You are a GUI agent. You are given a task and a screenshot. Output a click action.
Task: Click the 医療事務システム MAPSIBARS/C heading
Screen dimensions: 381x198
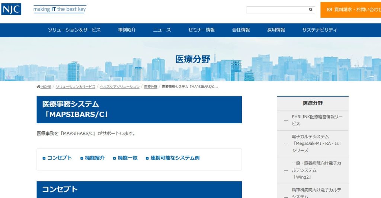tap(139, 109)
